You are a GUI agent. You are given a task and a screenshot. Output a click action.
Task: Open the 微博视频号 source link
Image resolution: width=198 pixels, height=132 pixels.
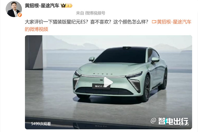point(95,13)
